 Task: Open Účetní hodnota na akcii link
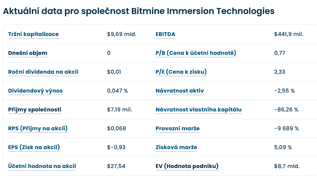pos(42,166)
